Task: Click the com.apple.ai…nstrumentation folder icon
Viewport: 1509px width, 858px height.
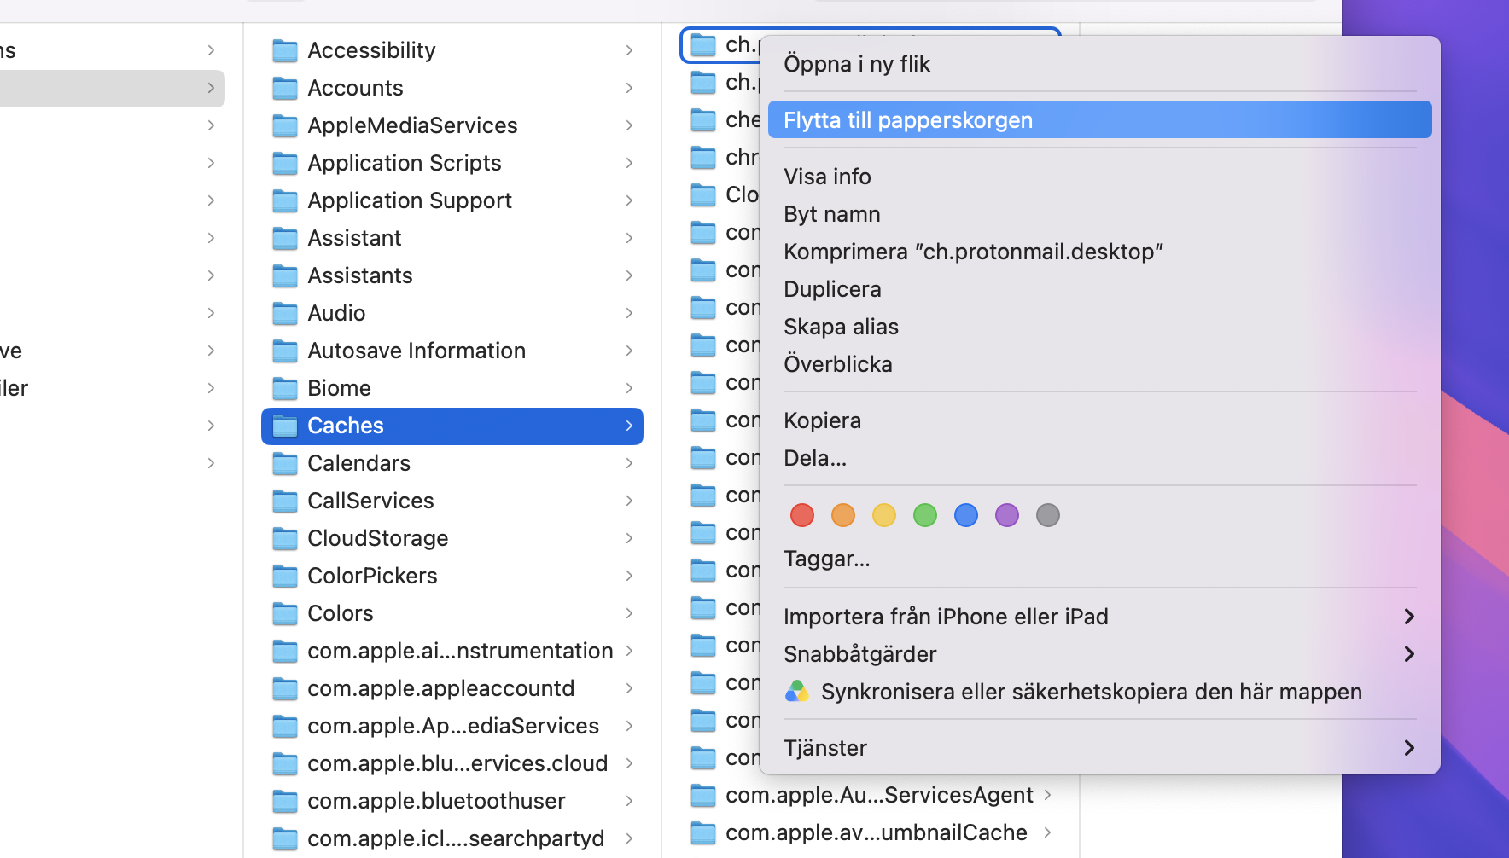Action: (285, 652)
